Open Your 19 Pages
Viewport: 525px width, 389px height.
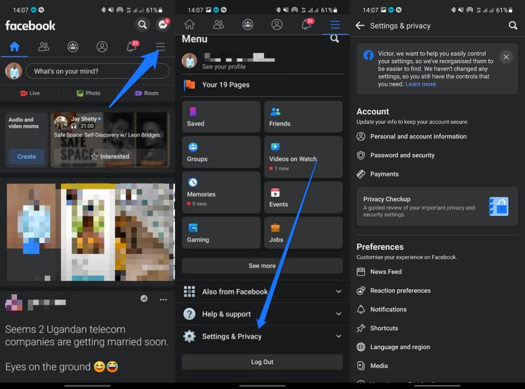click(262, 85)
